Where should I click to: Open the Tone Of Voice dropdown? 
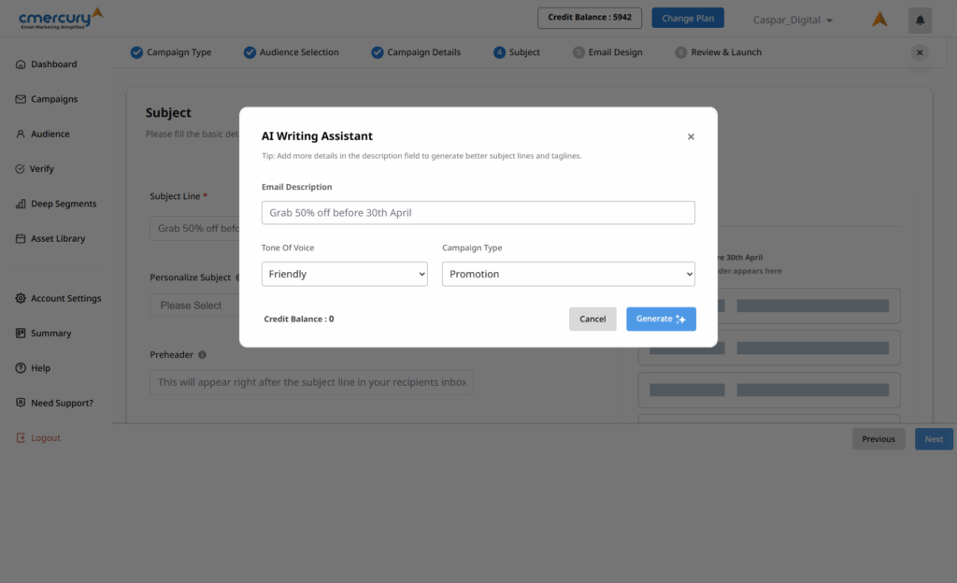(344, 274)
